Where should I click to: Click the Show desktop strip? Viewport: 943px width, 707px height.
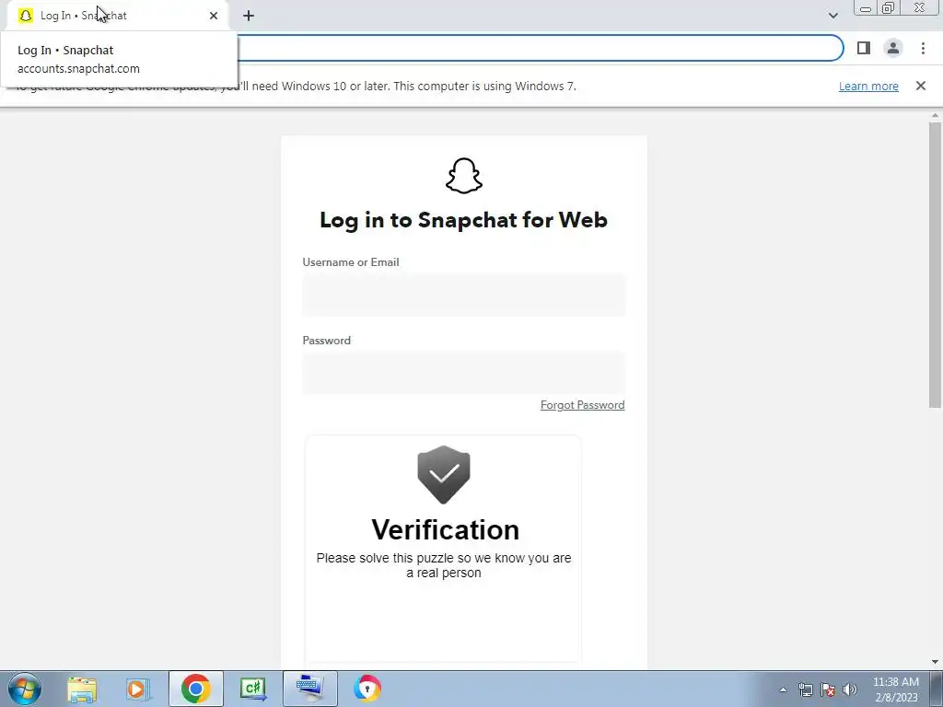tap(937, 689)
